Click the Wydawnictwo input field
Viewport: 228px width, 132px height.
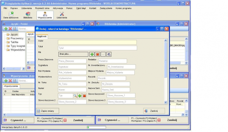pos(72,78)
